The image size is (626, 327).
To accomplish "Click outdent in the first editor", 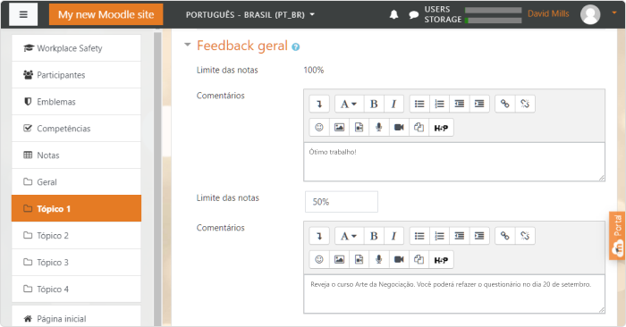I will tap(459, 104).
